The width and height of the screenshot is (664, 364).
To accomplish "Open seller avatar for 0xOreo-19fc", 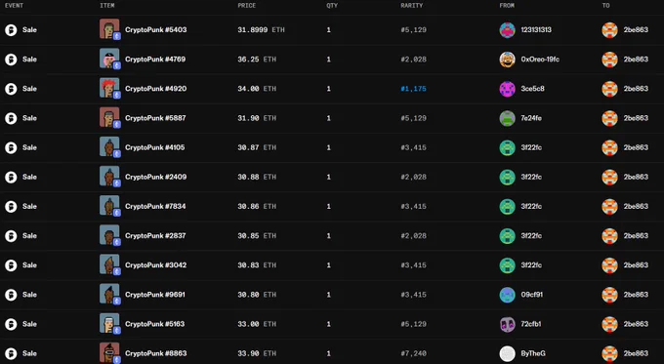I will pos(508,60).
